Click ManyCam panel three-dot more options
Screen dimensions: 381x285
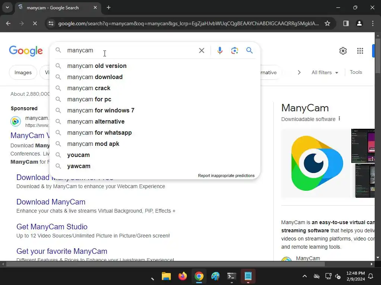(339, 119)
